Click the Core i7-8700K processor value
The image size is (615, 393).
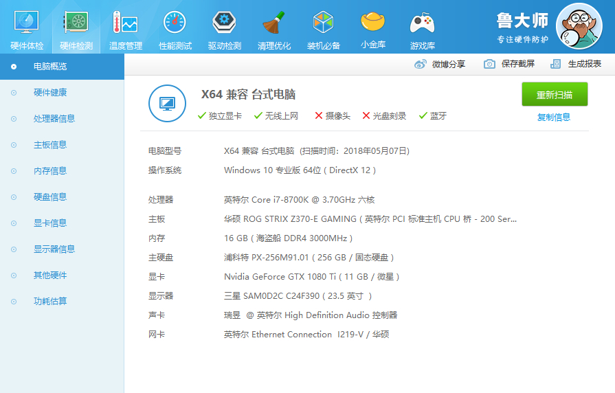coord(300,200)
